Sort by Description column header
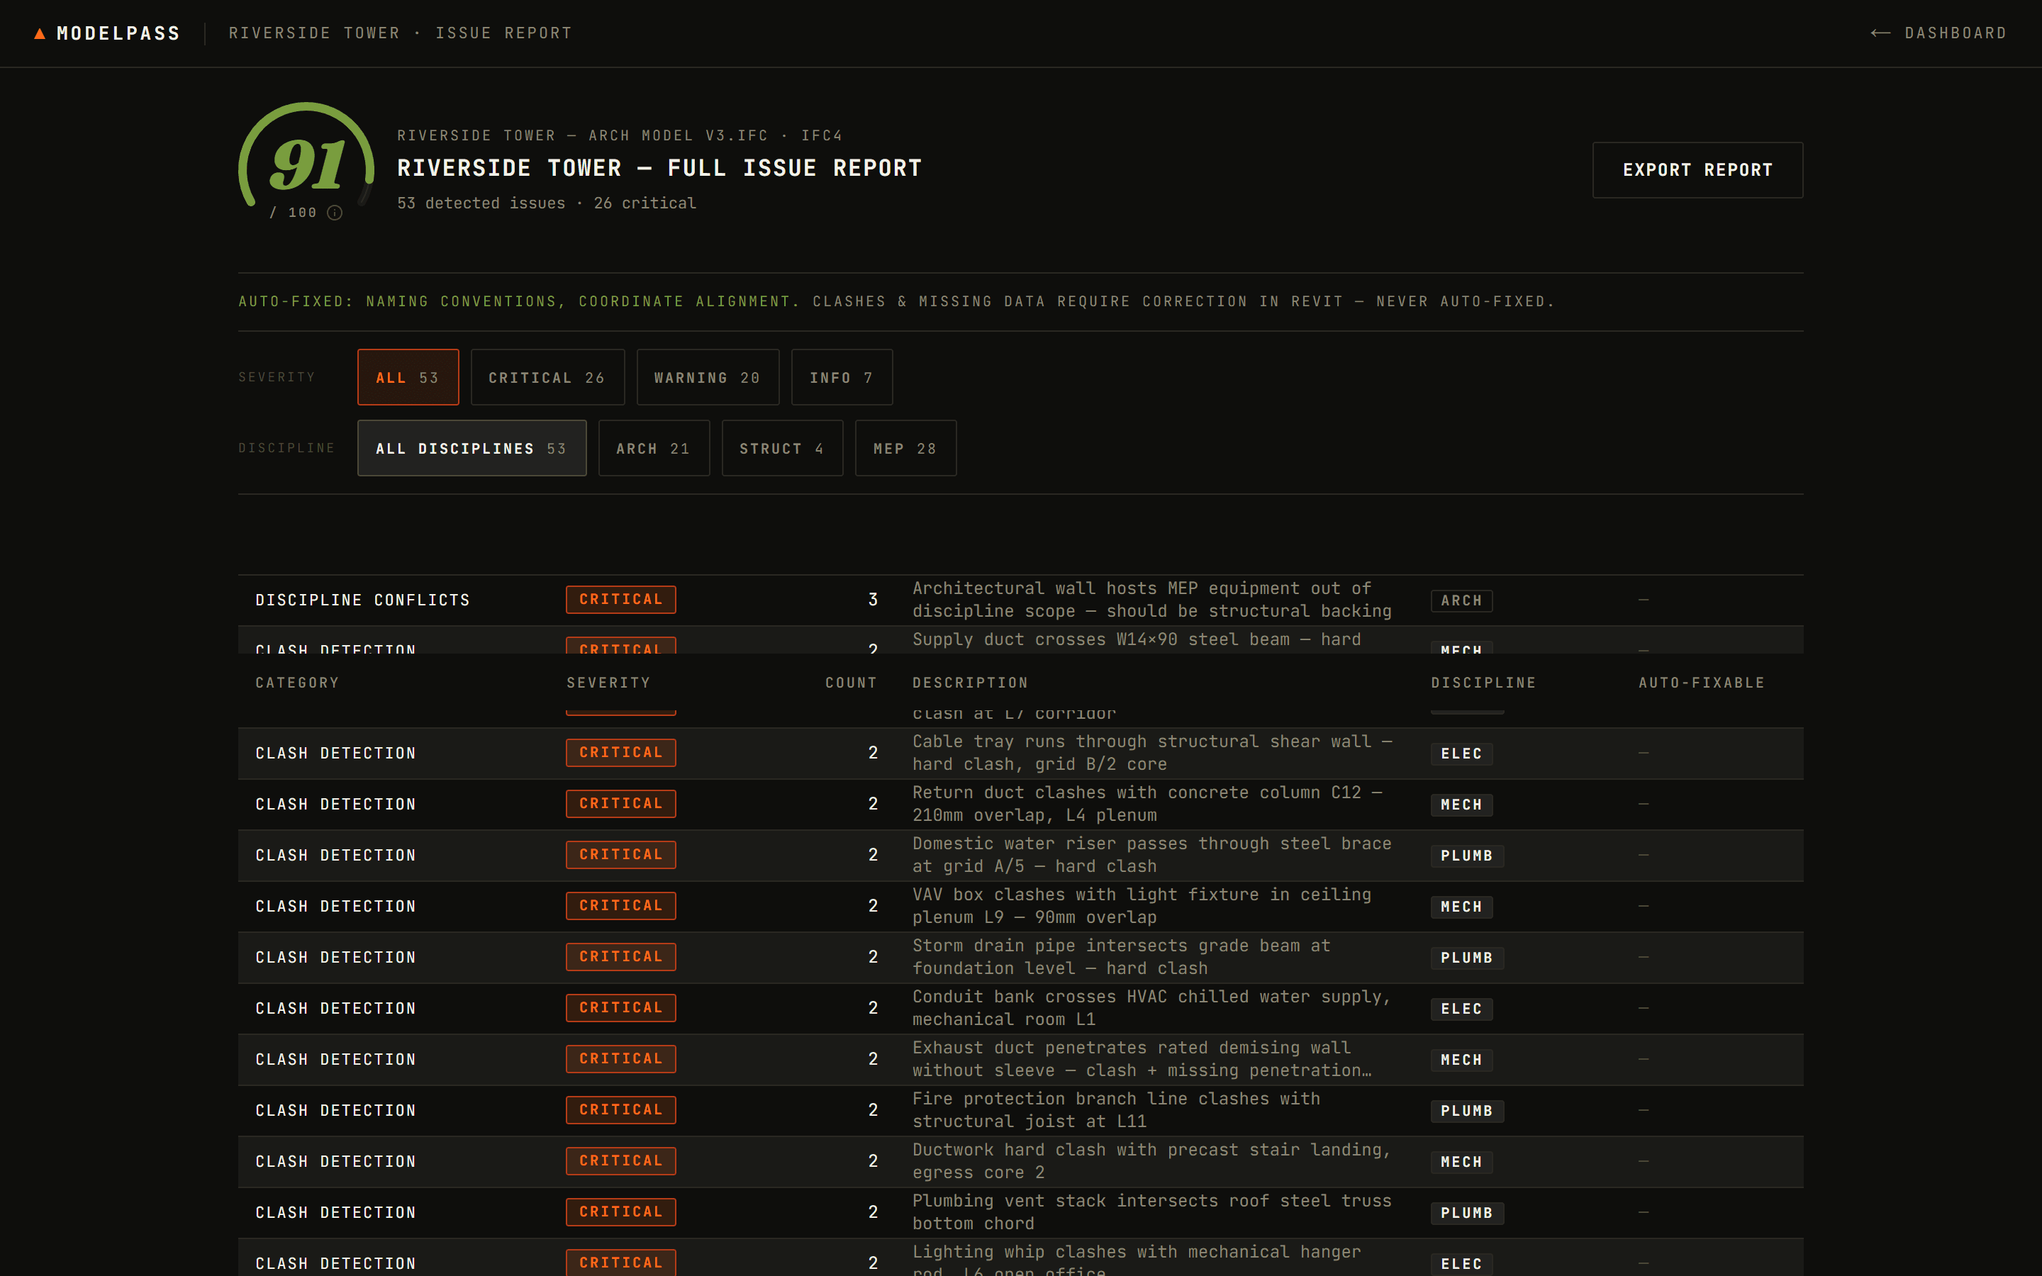Screen dimensions: 2042x1276 coord(971,683)
